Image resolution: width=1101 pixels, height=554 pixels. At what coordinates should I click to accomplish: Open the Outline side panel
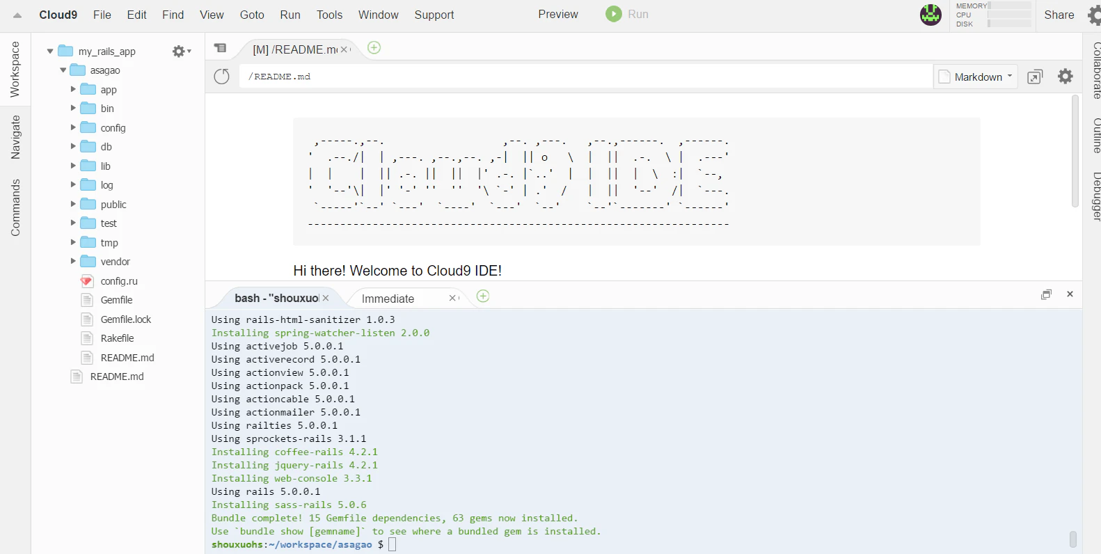1095,136
